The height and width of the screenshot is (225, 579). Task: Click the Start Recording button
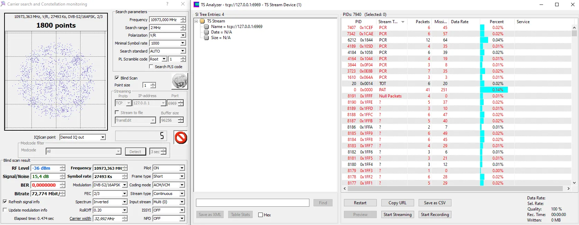(435, 215)
